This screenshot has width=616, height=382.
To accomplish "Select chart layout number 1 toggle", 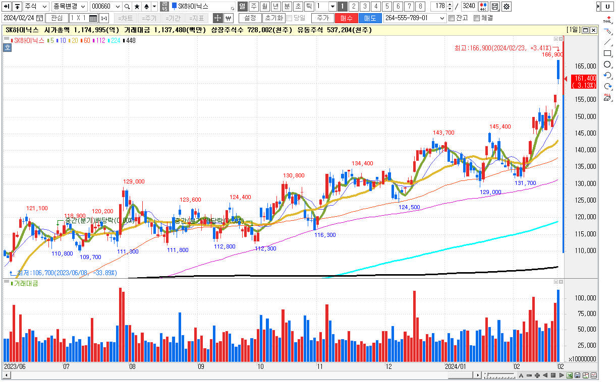I will tap(342, 7).
